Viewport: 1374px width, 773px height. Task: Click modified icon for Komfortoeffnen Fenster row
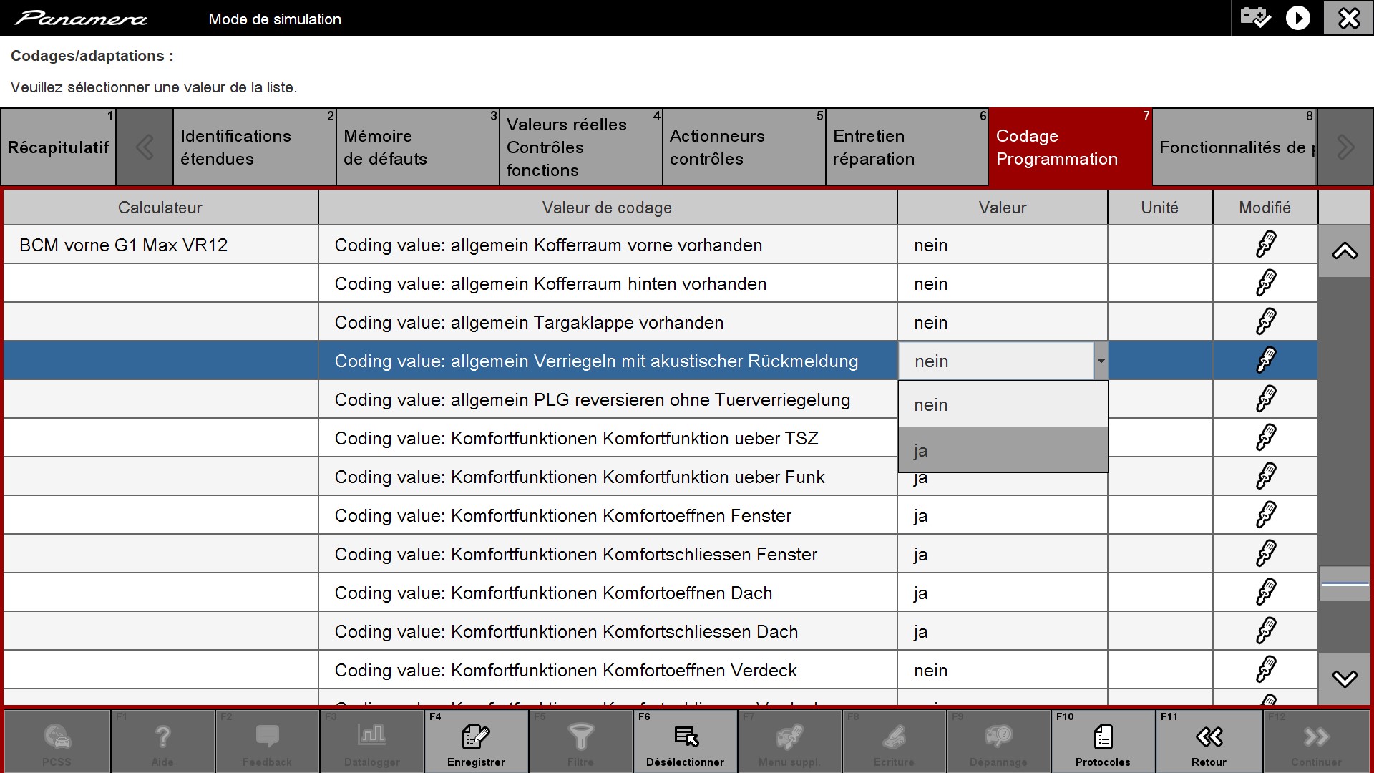[1265, 515]
